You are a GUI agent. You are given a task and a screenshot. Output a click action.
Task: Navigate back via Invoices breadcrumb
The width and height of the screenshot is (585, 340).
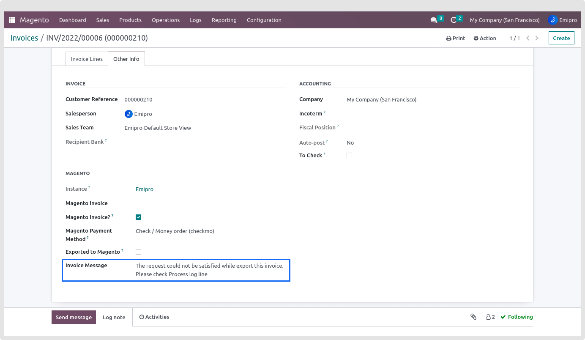[24, 38]
